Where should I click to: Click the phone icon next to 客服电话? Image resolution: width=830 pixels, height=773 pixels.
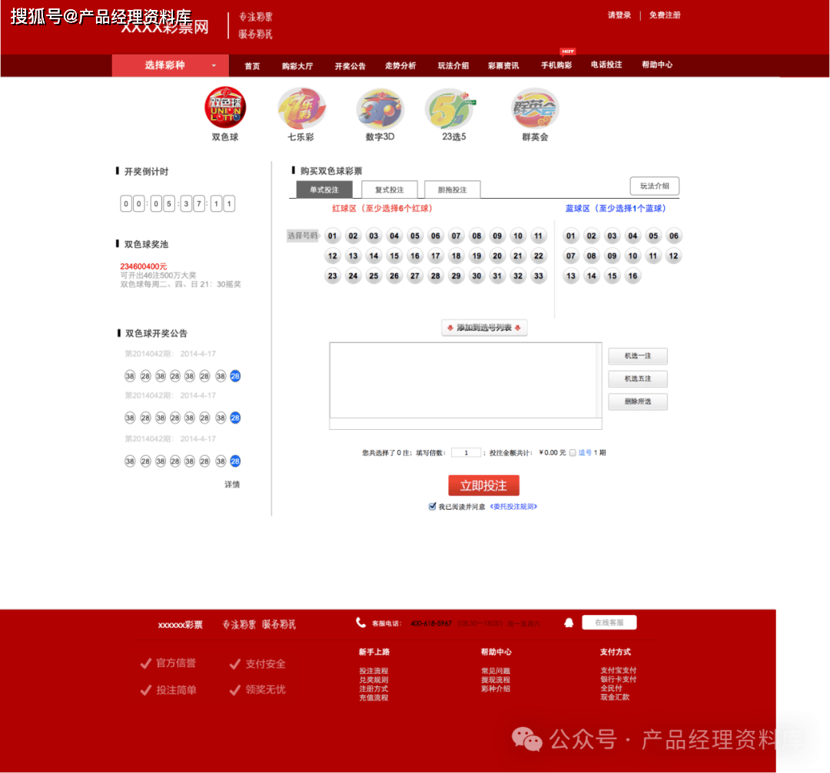pos(360,621)
